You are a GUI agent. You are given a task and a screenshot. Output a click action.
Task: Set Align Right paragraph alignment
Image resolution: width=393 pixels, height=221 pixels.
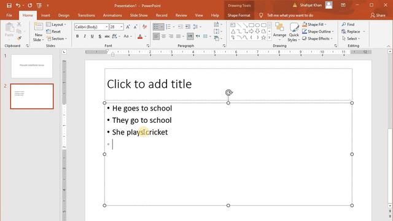[171, 36]
